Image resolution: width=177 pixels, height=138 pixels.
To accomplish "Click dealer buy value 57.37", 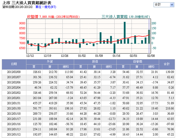I will (x=126, y=88).
